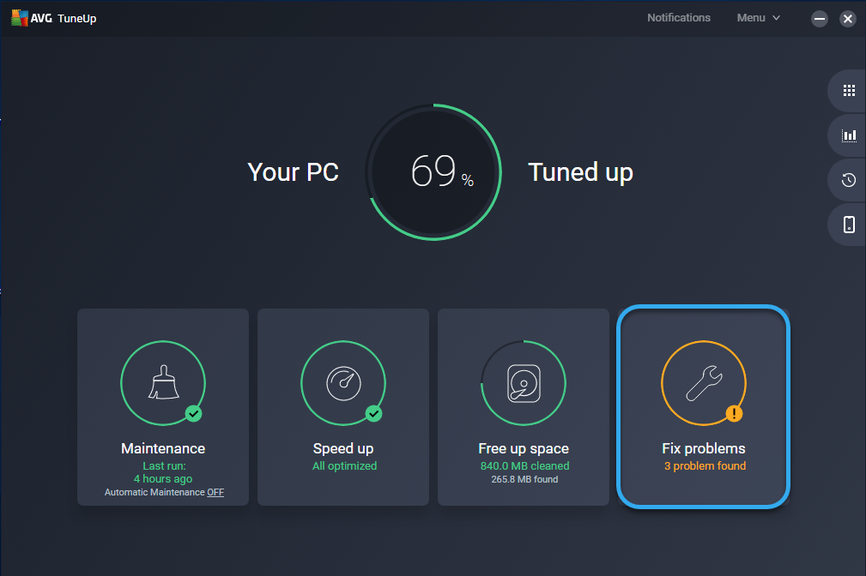
Task: Click '840.0 MB cleaned' text
Action: tap(524, 465)
